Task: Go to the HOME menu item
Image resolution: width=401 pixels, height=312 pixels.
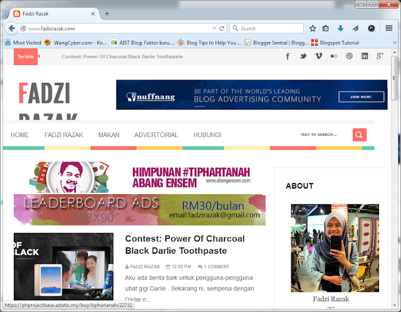Action: [x=19, y=135]
